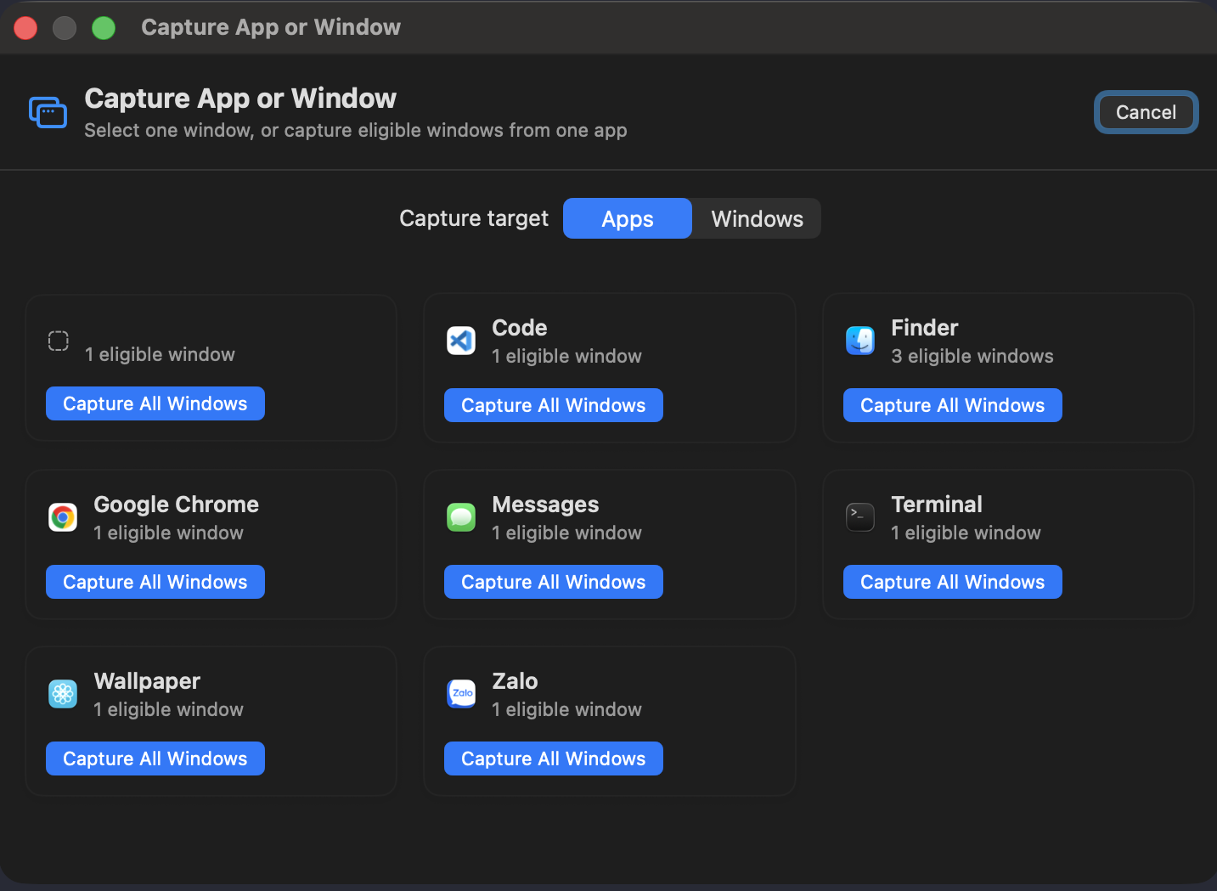Click the 'Zalo' app name
Viewport: 1217px width, 891px height.
pyautogui.click(x=516, y=681)
